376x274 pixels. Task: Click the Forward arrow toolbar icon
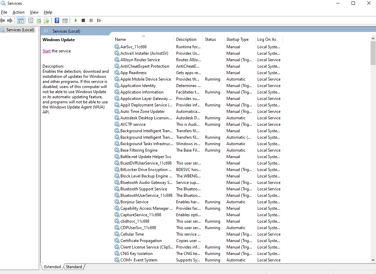point(10,21)
